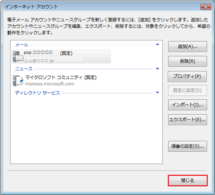Click the Microsoft Community news server icon
This screenshot has height=195, width=215.
coord(18,81)
